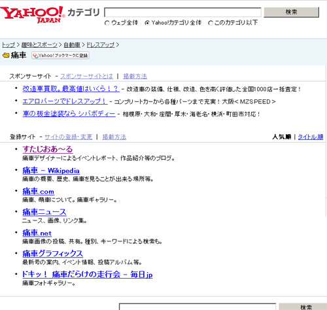Open the 改造車買取。最高値はいくら！？ sponsor link
The height and width of the screenshot is (310, 327).
coord(71,89)
